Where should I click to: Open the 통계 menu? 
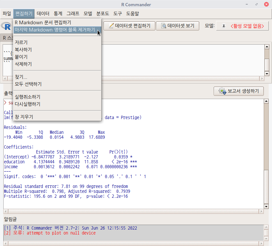pyautogui.click(x=58, y=13)
